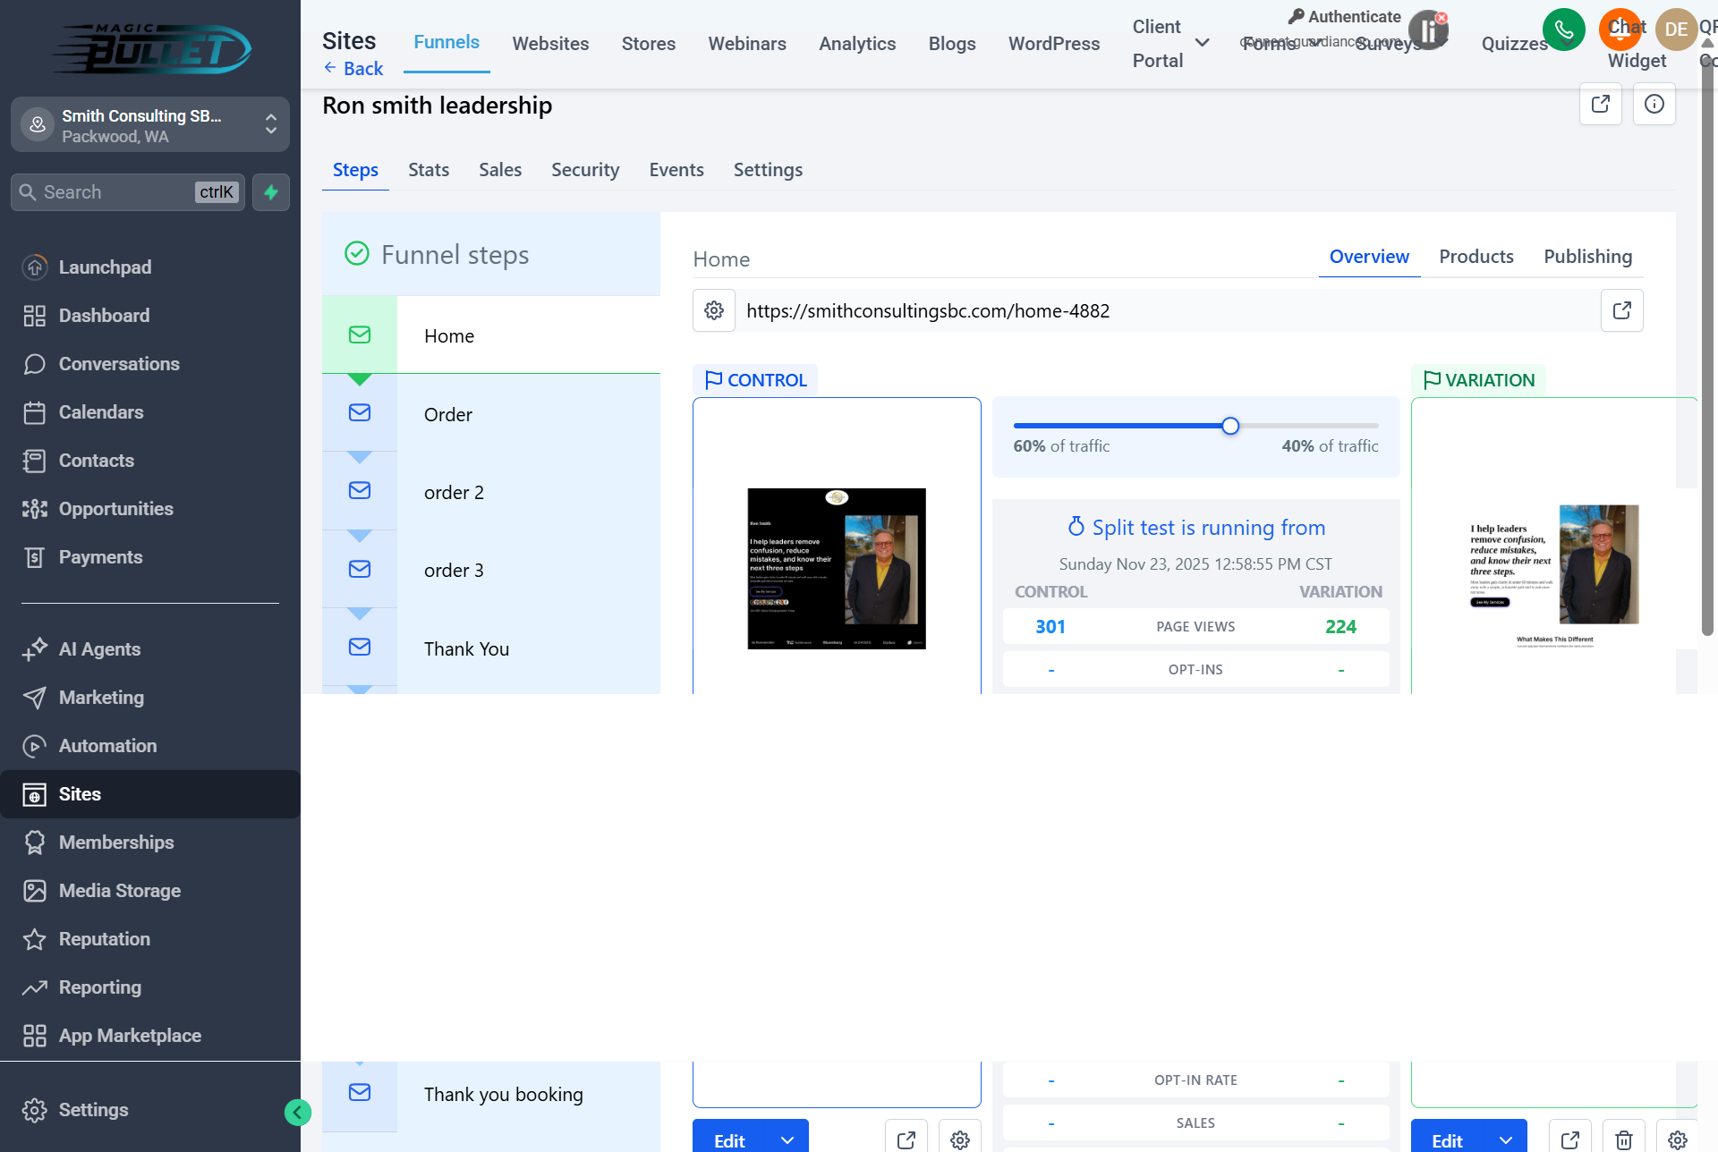The image size is (1718, 1152).
Task: Click the traffic split slider handle
Action: coord(1230,426)
